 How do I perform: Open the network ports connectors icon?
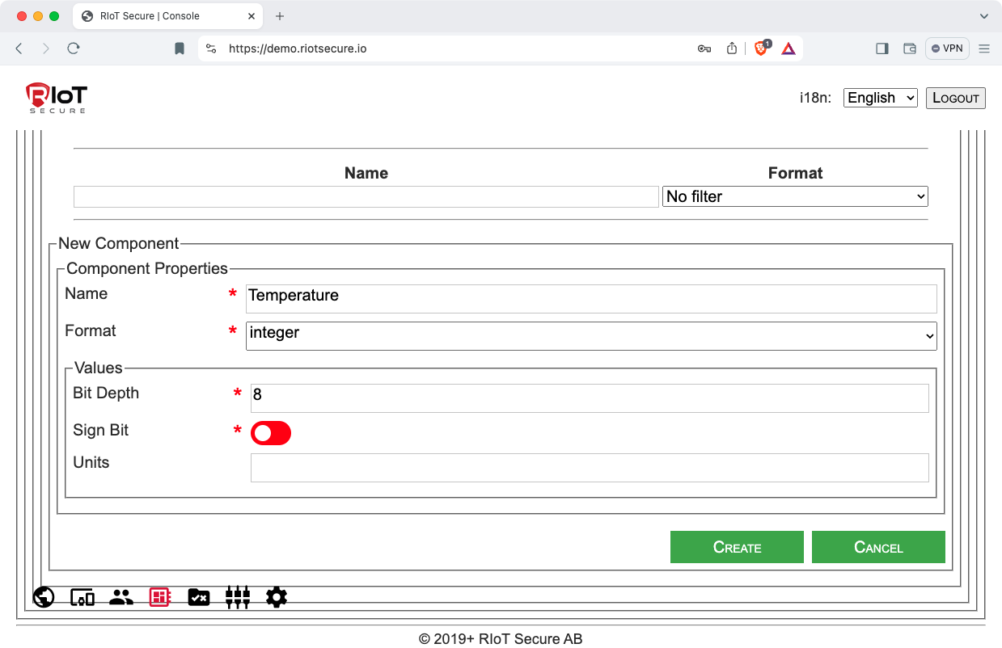238,597
